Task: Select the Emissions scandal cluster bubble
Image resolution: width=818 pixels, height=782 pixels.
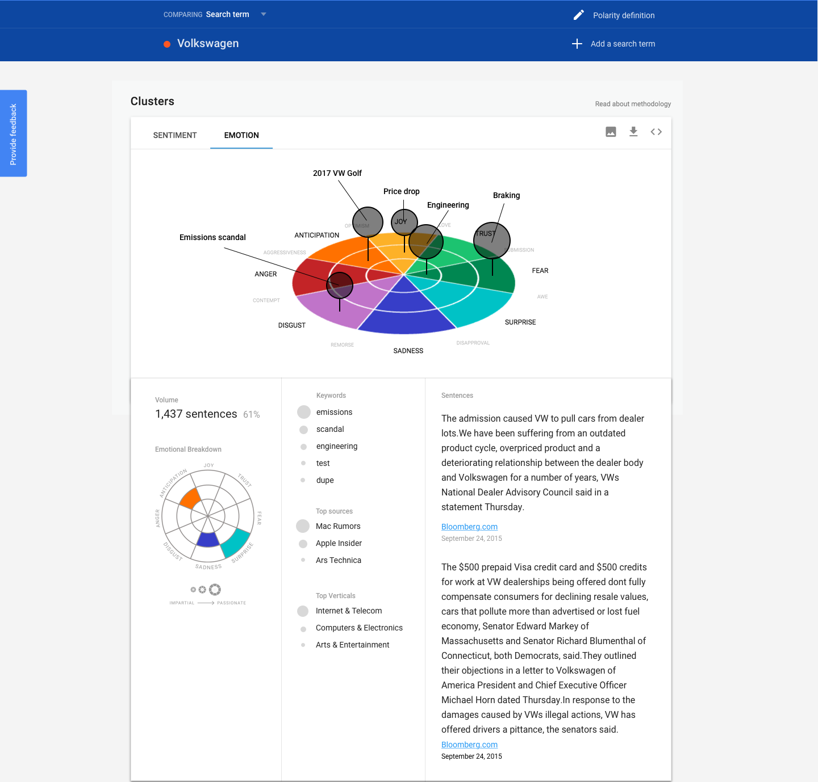Action: click(x=340, y=285)
